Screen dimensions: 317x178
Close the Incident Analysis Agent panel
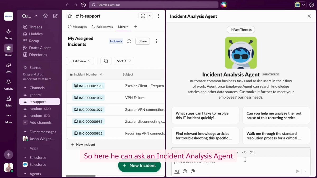[309, 16]
